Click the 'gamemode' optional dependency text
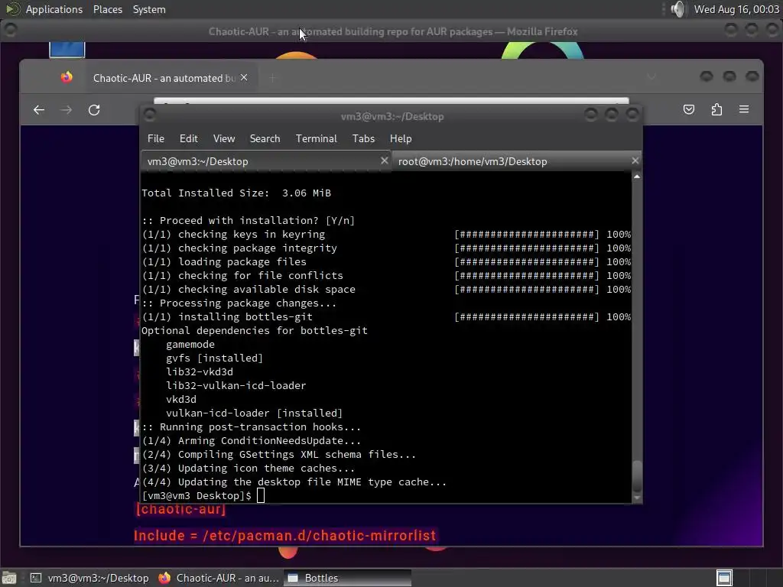The image size is (783, 587). click(x=190, y=345)
